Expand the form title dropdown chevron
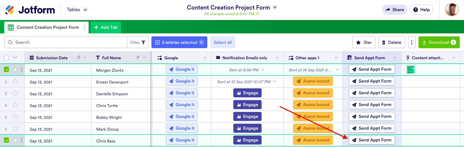 pyautogui.click(x=275, y=7)
